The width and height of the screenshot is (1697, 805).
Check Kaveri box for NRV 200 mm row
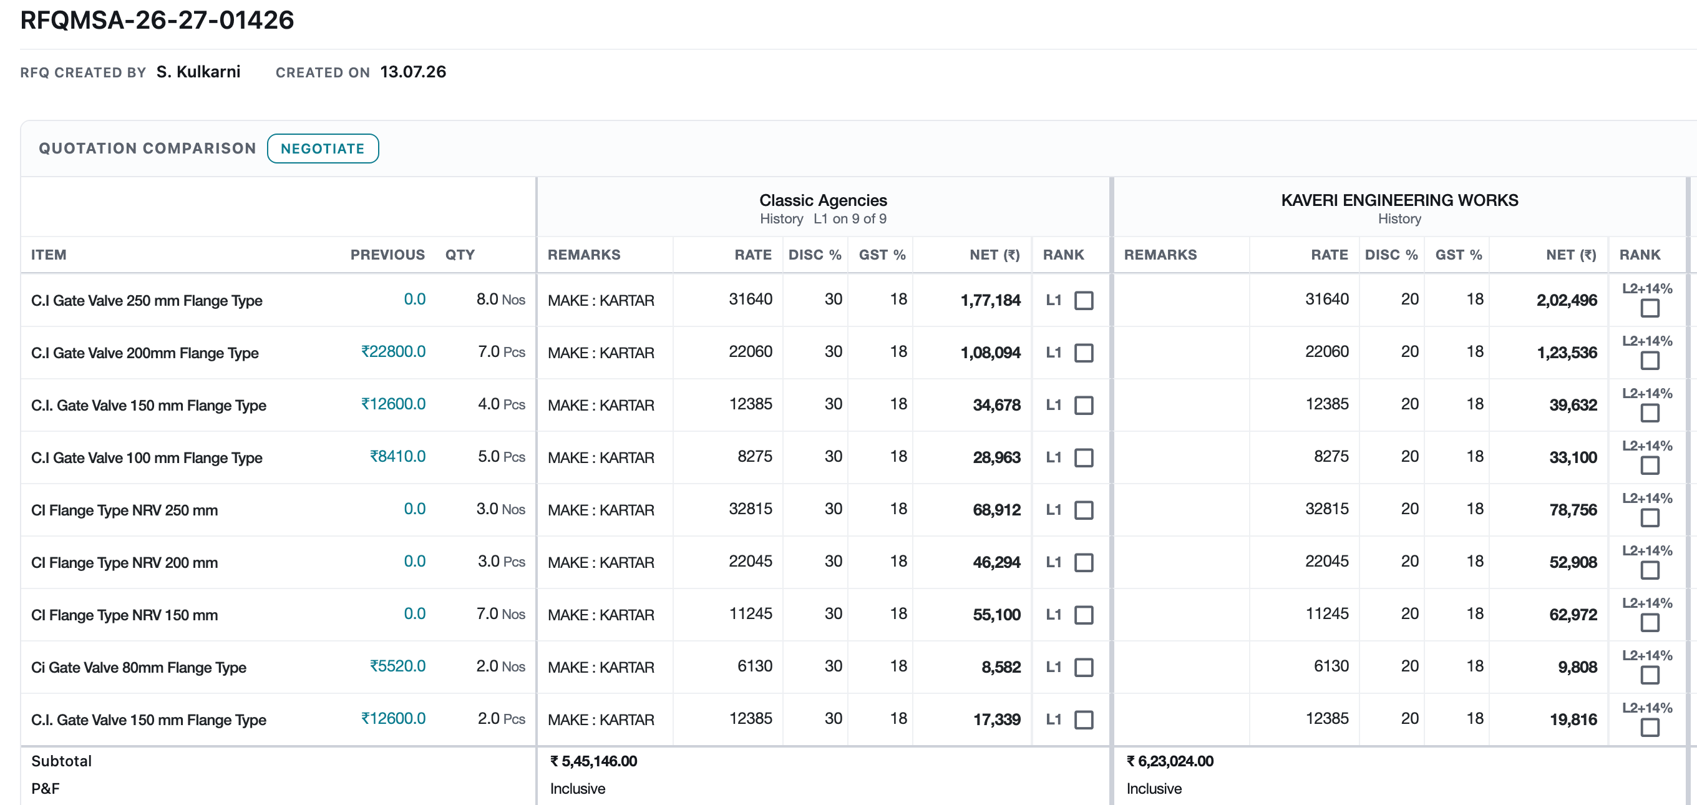1650,570
